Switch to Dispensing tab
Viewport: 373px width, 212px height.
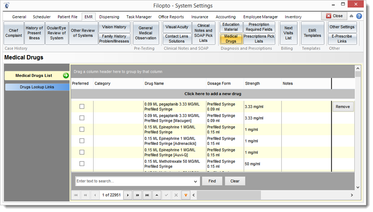109,17
